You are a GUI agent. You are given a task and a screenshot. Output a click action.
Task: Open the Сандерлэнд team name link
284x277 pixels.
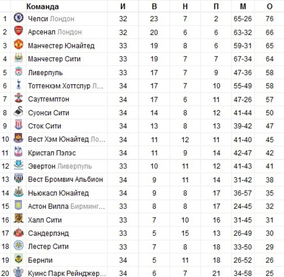(48, 233)
